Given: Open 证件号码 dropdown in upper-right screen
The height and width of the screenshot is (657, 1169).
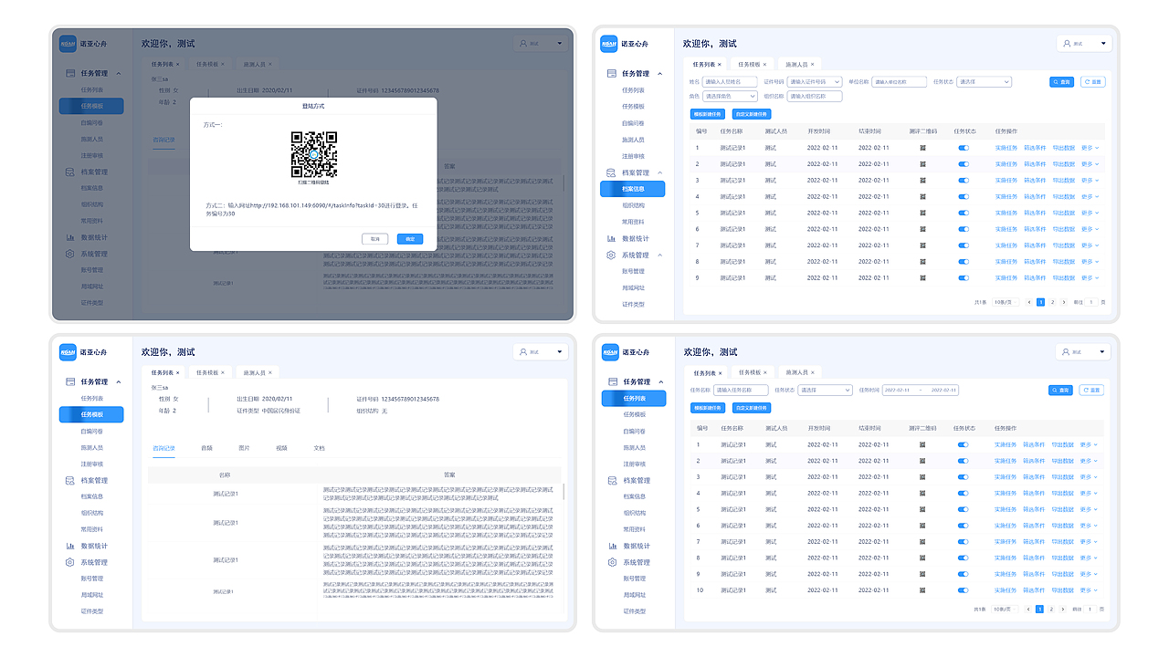Looking at the screenshot, I should (x=815, y=81).
